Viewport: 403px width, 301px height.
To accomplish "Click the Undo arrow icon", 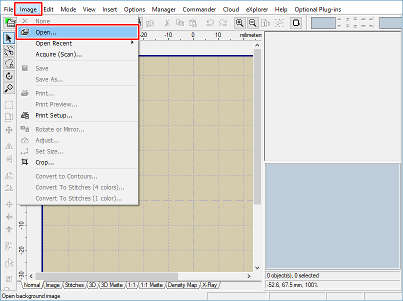I will [210, 23].
